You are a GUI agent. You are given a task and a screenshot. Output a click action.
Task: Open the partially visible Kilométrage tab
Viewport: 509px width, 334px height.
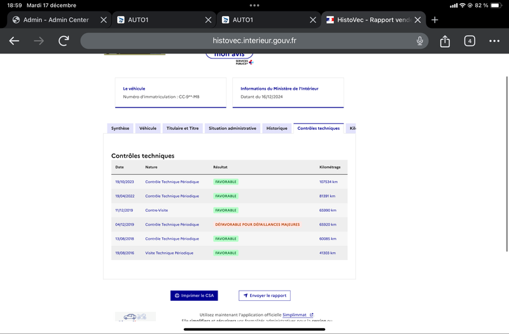pos(351,129)
